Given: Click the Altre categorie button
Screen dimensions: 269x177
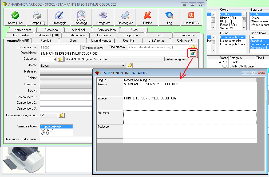Looking at the screenshot, I should pos(176,59).
